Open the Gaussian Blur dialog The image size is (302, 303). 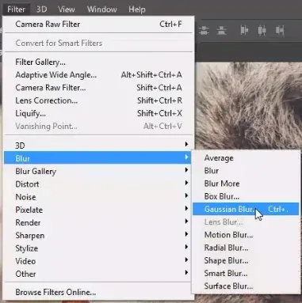click(x=246, y=209)
